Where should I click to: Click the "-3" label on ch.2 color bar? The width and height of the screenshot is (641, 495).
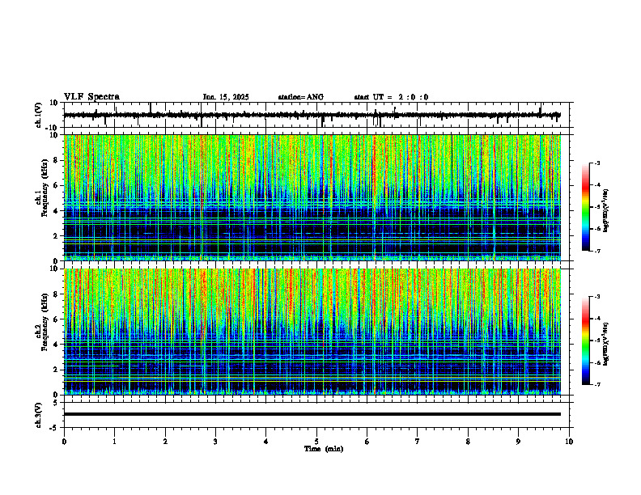pyautogui.click(x=597, y=297)
